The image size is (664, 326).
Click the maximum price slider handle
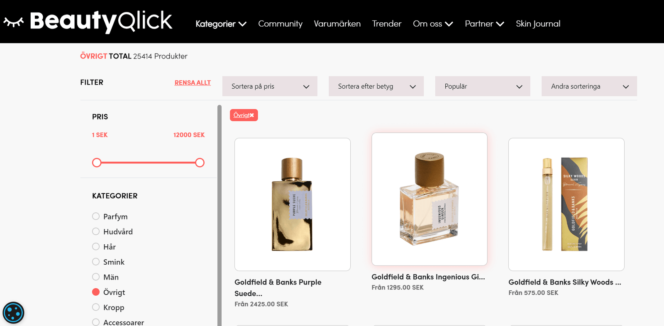(200, 163)
